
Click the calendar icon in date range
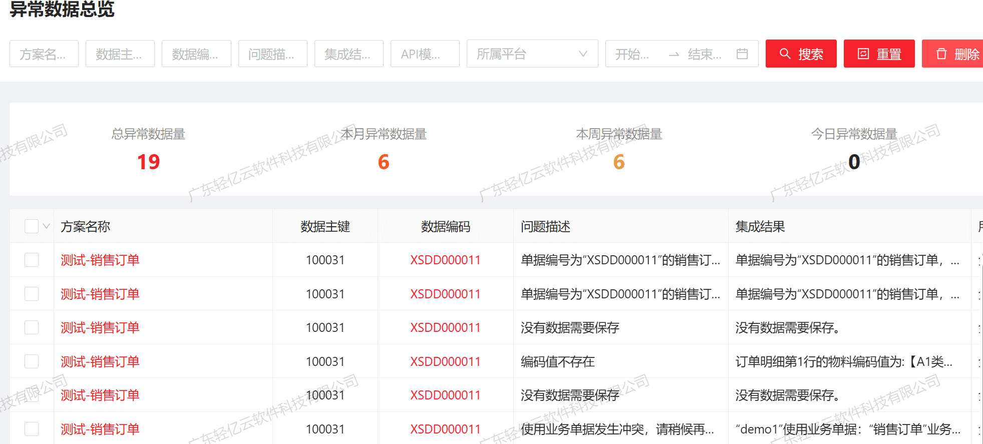742,54
